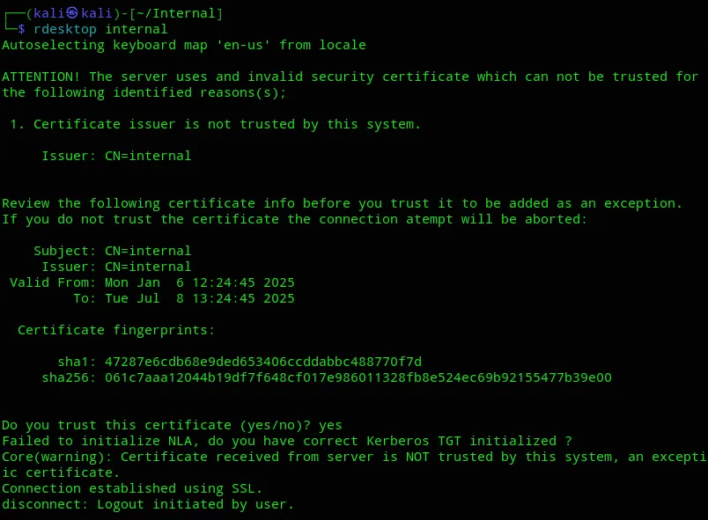
Task: Click the sha1 fingerprint hash value
Action: pyautogui.click(x=263, y=362)
